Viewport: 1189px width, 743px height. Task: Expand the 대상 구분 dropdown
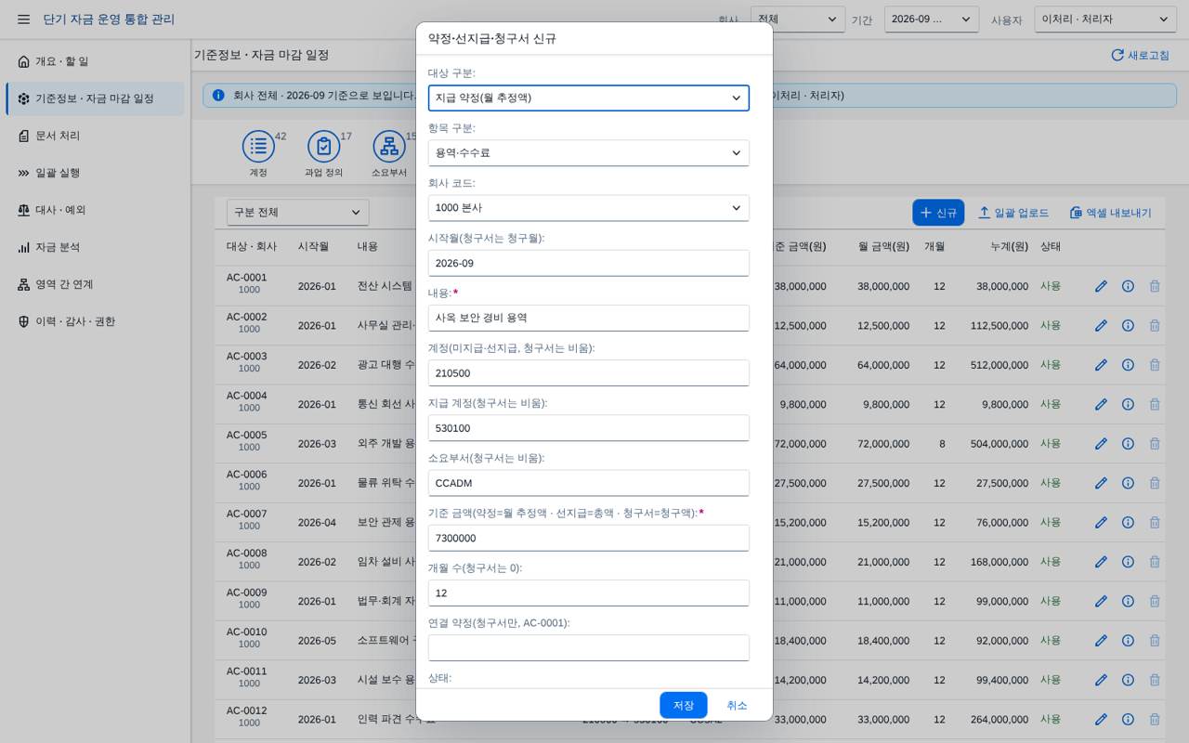[589, 98]
